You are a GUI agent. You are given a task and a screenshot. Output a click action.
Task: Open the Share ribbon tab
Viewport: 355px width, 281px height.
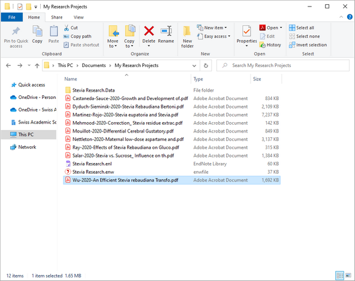click(x=57, y=17)
